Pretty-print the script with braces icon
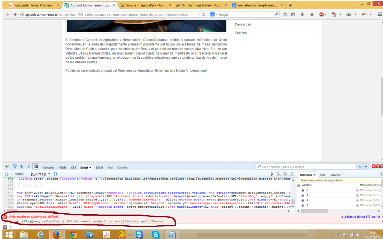Viewport: 383px width, 239px height. coord(55,174)
